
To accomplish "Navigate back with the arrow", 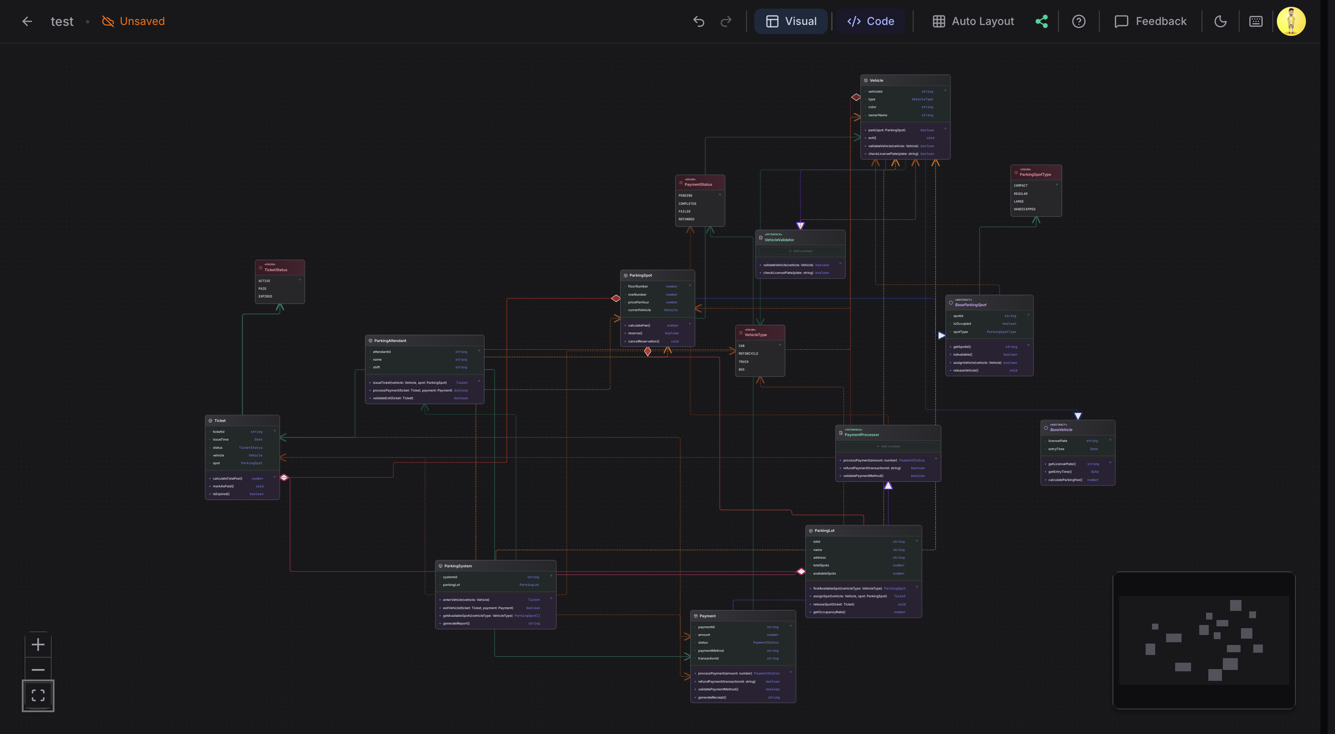I will (27, 21).
